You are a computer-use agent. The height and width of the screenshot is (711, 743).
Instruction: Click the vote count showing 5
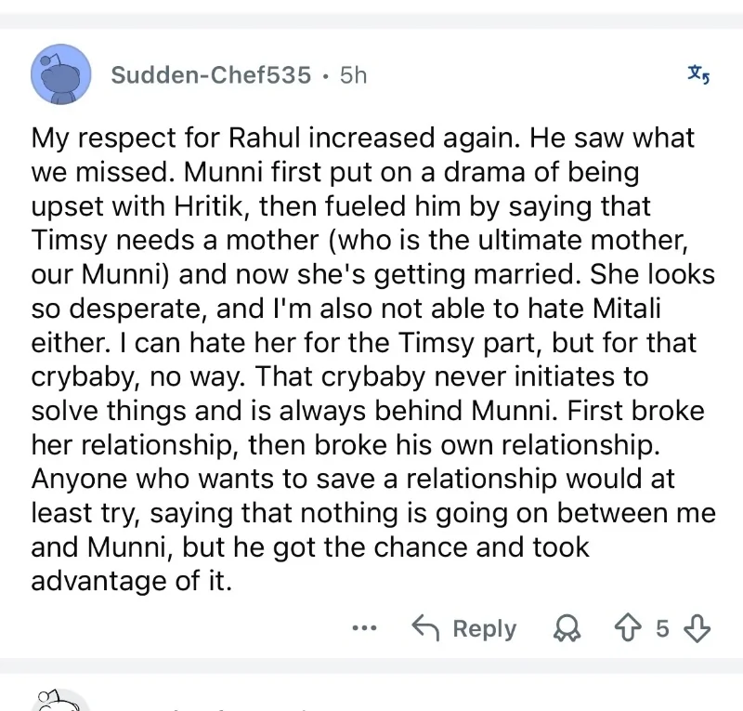click(x=662, y=629)
